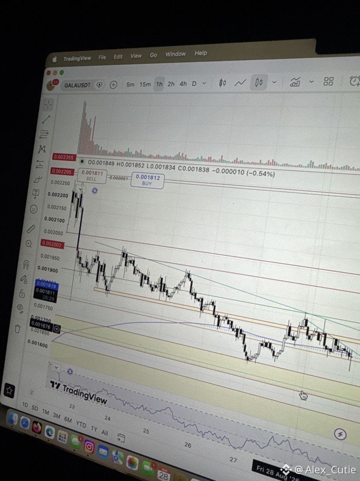Select the 1h interval
The height and width of the screenshot is (481, 360).
(x=159, y=84)
